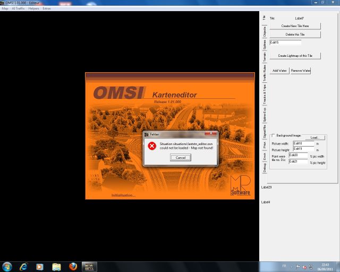
Task: Switch to the Debug tab
Action: coord(265,168)
